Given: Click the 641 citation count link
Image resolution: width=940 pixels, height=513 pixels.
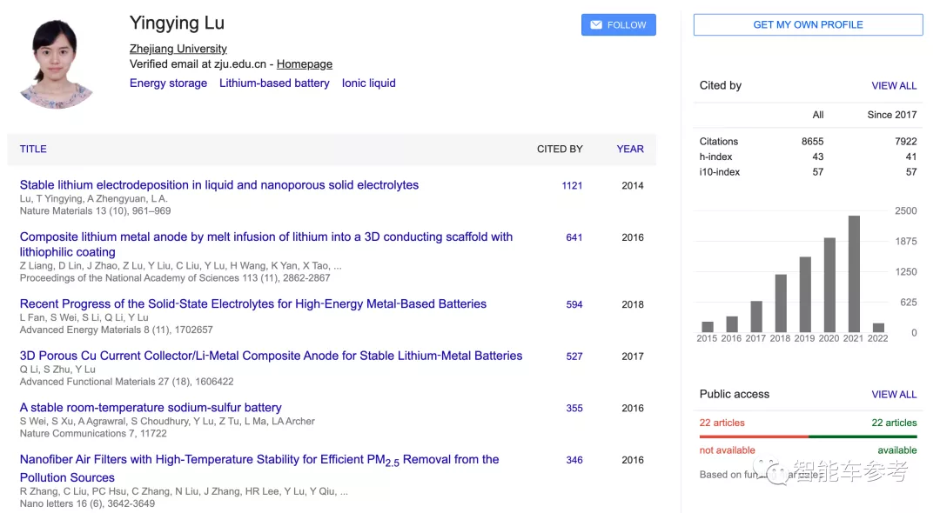Looking at the screenshot, I should tap(574, 237).
